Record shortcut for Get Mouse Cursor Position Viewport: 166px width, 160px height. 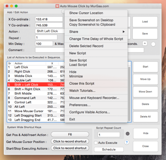(x=70, y=141)
